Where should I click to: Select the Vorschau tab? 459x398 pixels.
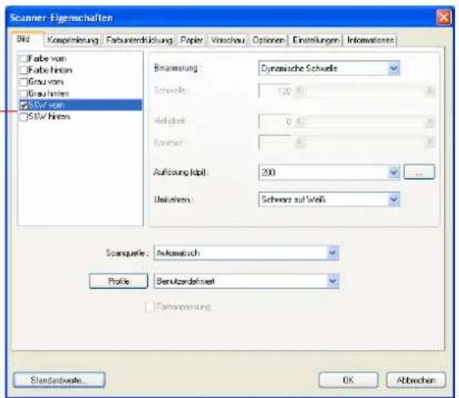coord(227,40)
